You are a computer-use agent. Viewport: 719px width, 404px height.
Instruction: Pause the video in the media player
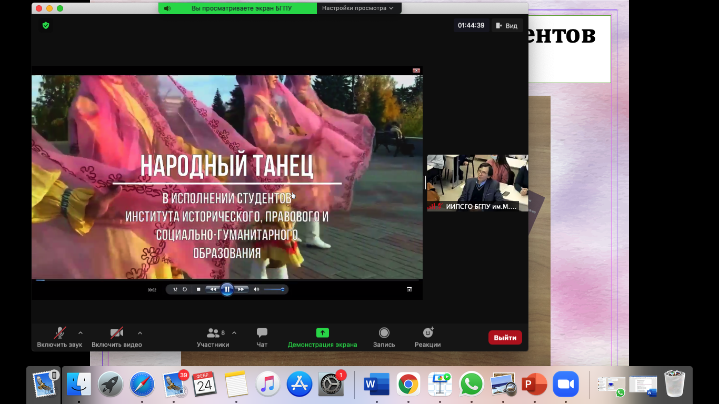227,289
